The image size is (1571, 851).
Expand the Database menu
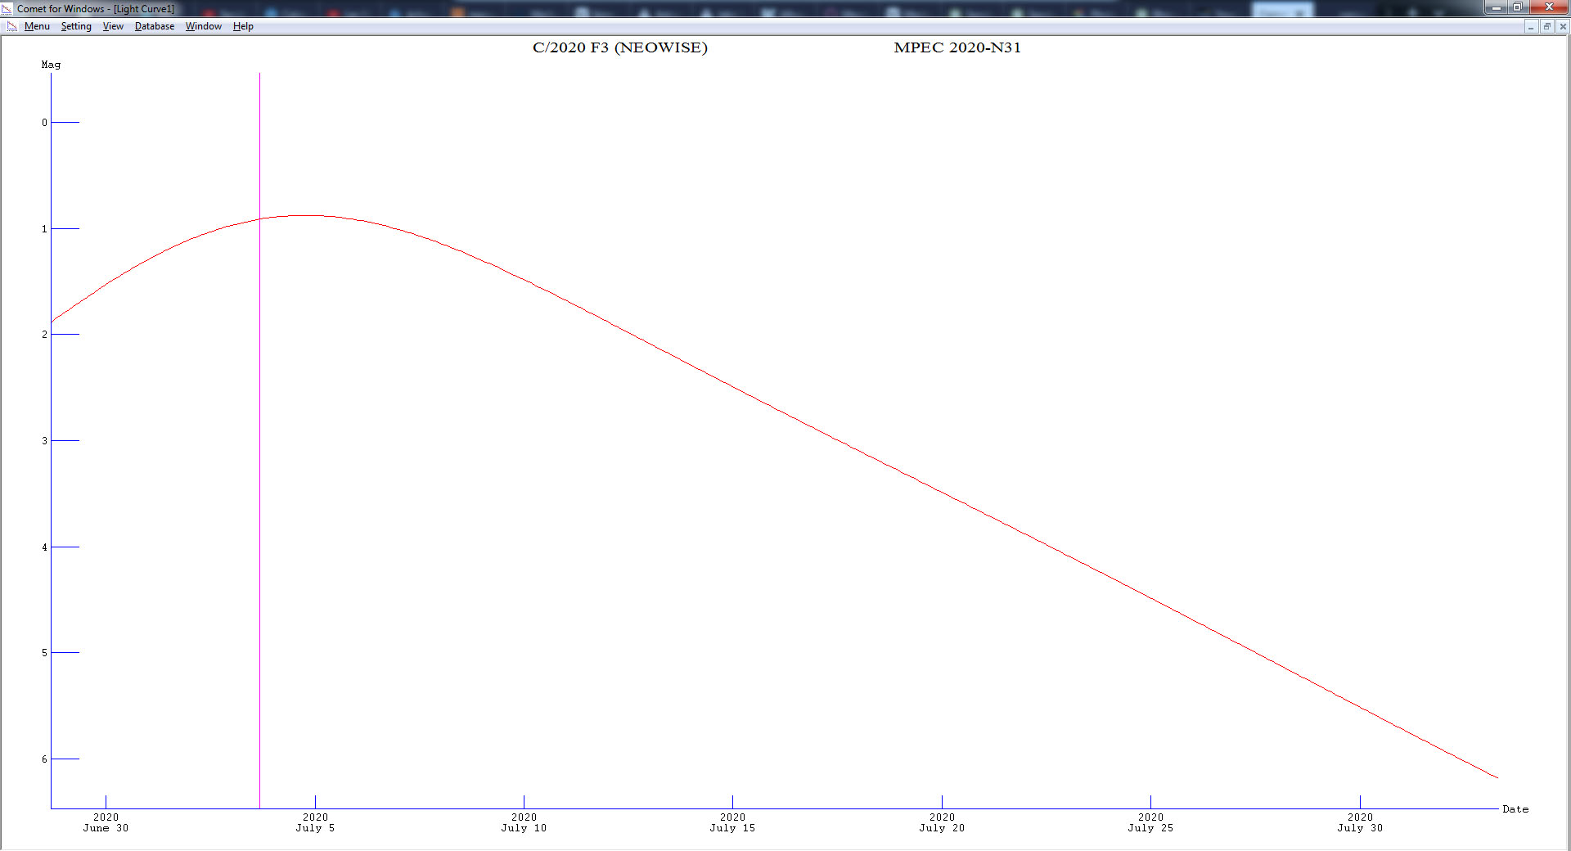pos(155,26)
